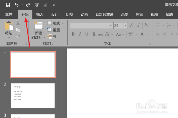Expand the font name dropdown arrow

click(111, 26)
